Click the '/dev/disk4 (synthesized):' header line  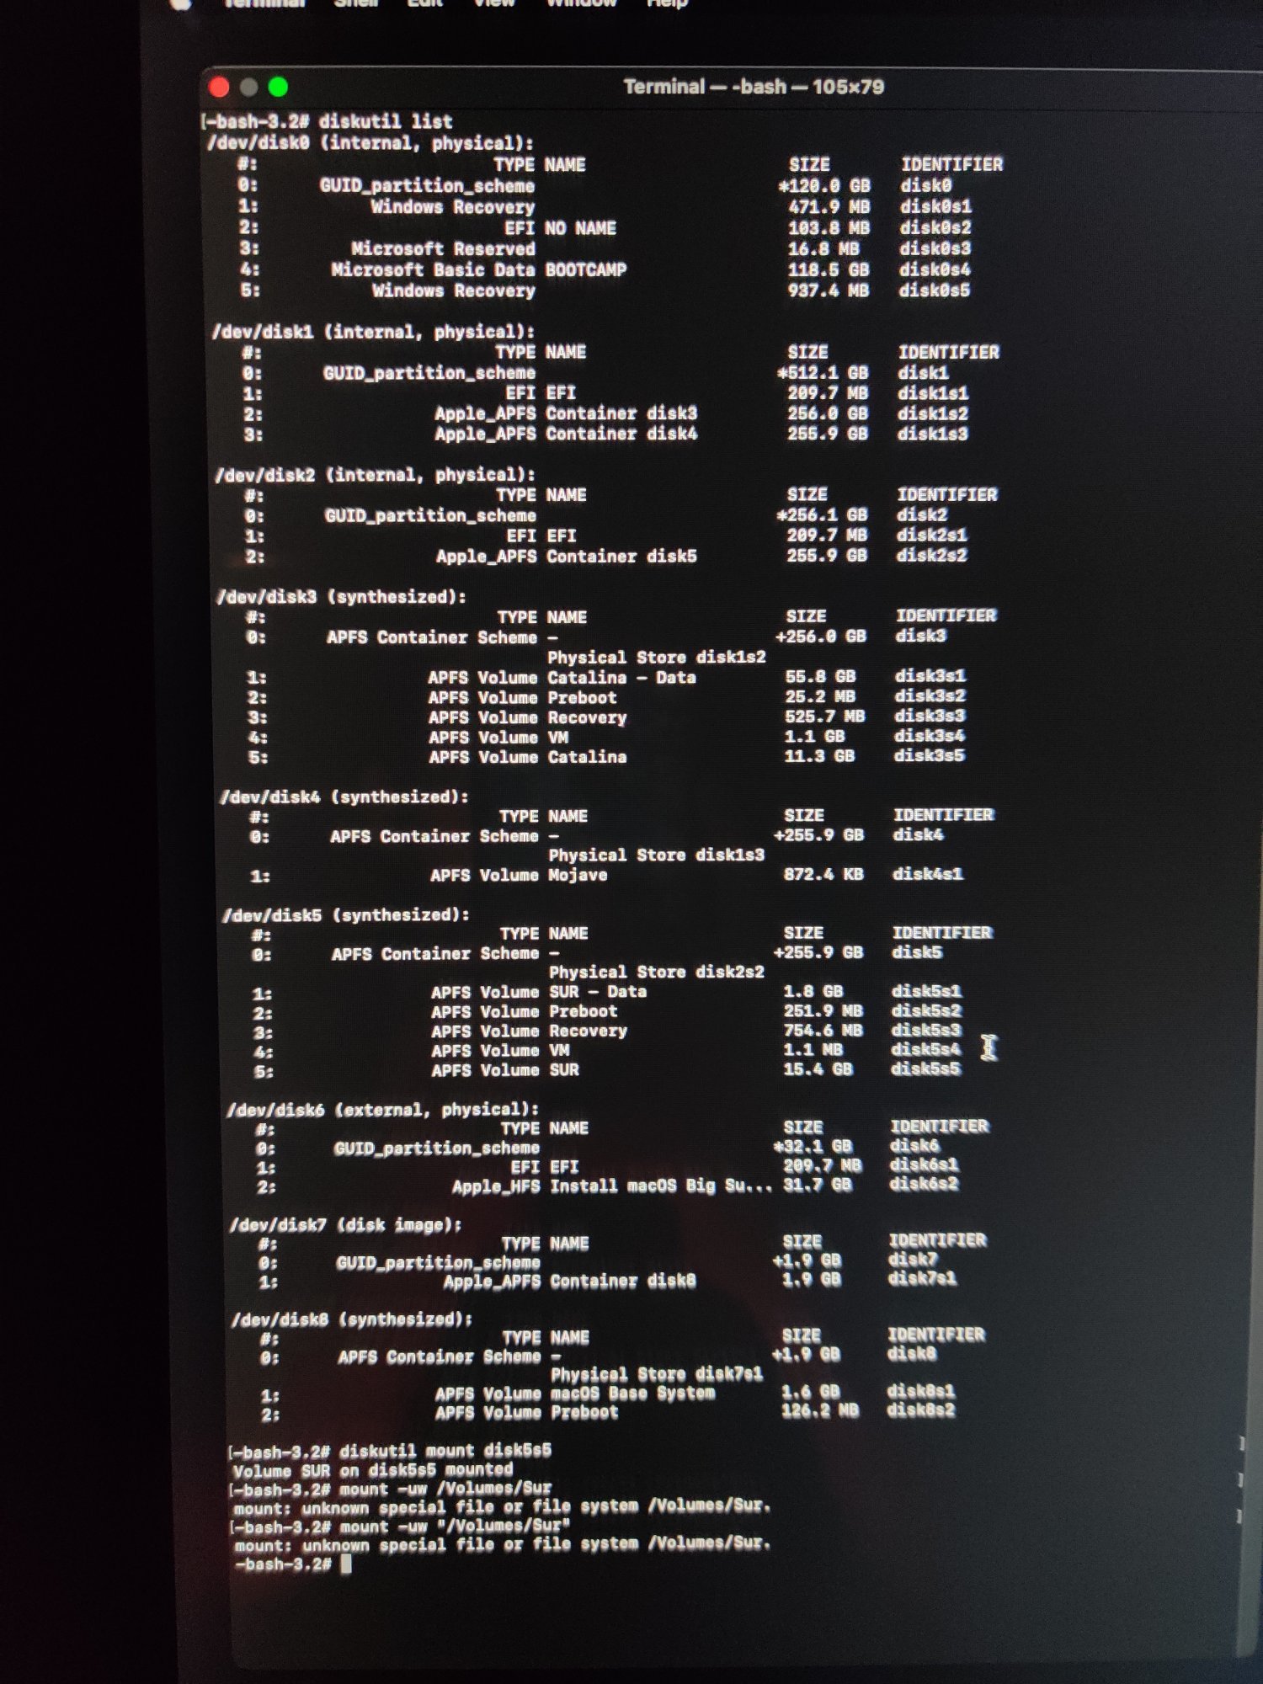tap(344, 797)
